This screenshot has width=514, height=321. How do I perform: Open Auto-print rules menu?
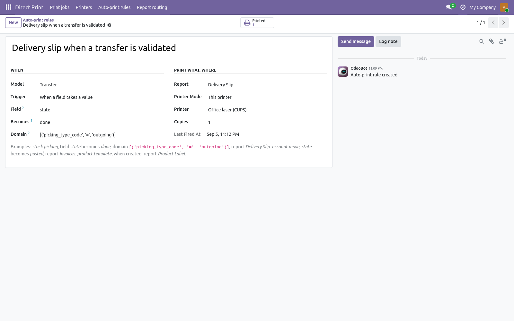click(x=114, y=7)
